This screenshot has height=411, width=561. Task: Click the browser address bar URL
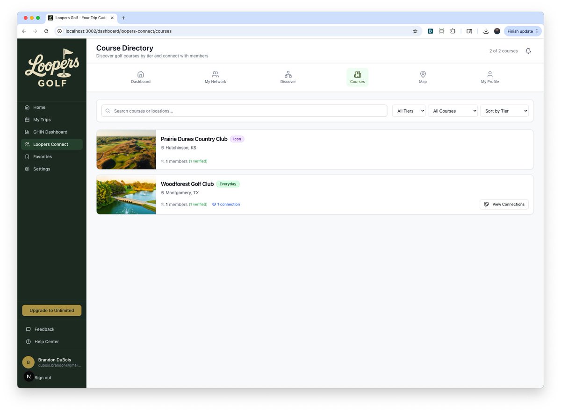pyautogui.click(x=119, y=31)
